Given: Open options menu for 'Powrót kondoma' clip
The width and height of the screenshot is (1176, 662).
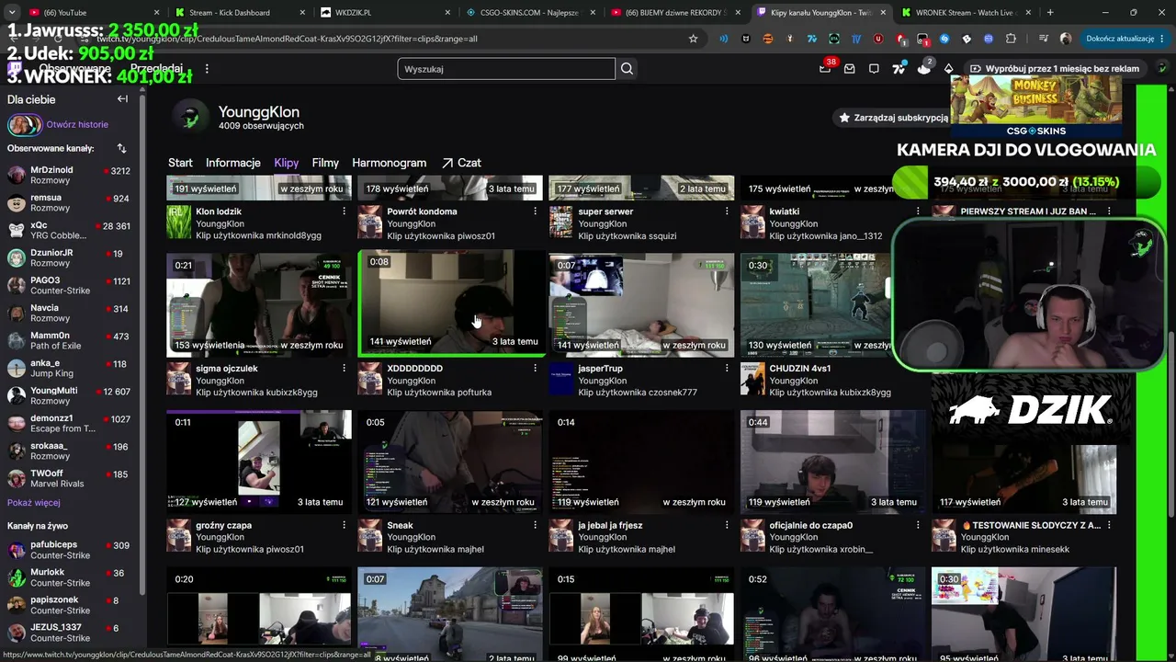Looking at the screenshot, I should pos(535,211).
